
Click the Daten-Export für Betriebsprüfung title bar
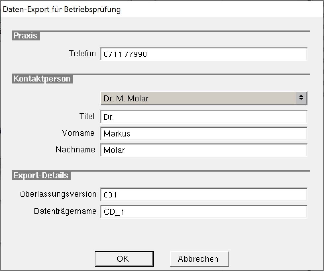(162, 9)
